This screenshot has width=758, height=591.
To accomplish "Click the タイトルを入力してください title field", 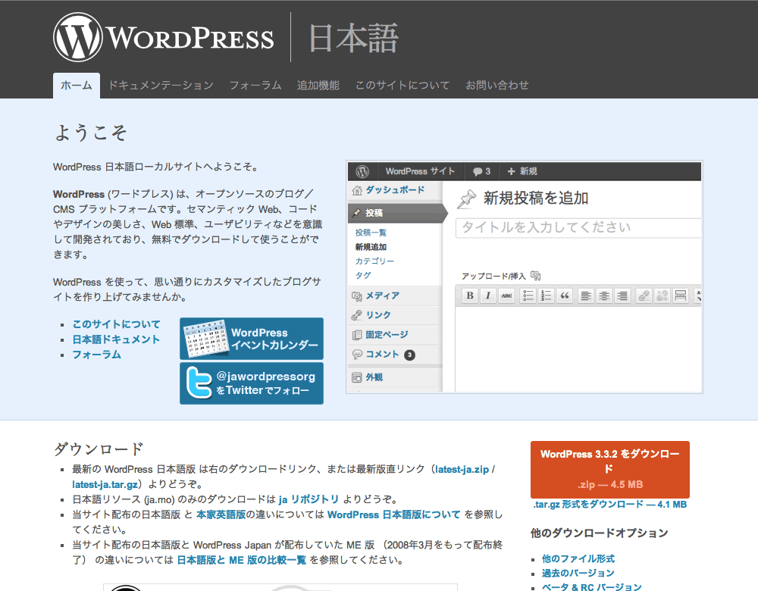I will tap(578, 228).
